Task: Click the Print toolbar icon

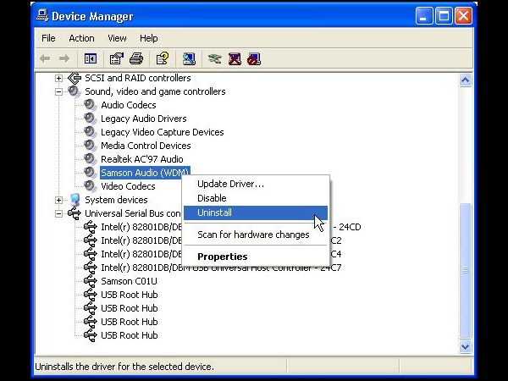Action: (136, 59)
